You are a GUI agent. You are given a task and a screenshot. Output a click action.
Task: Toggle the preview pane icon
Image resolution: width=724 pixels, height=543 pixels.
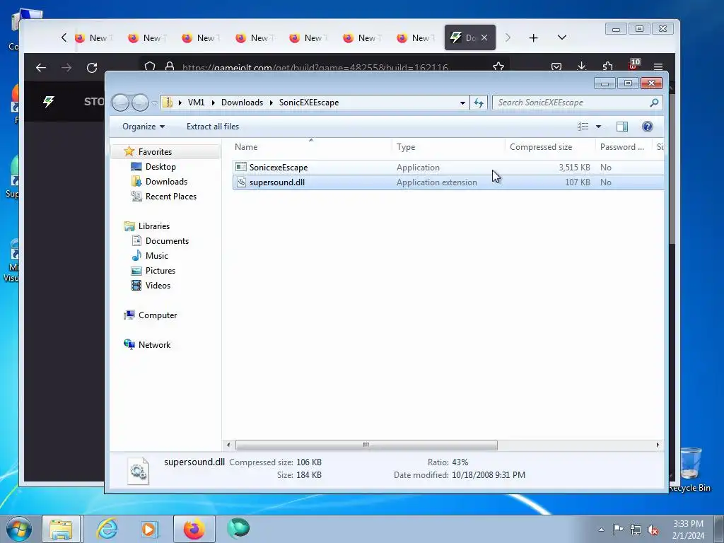tap(622, 127)
